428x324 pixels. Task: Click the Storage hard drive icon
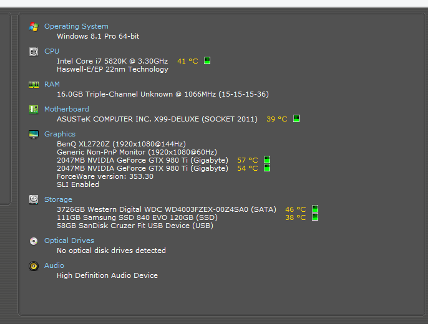coord(34,199)
